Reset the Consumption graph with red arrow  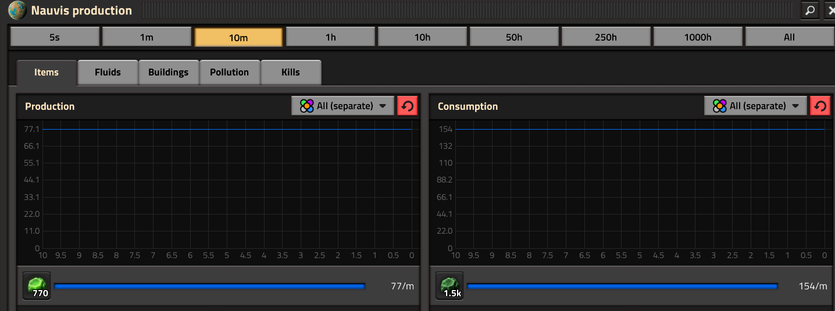point(820,106)
